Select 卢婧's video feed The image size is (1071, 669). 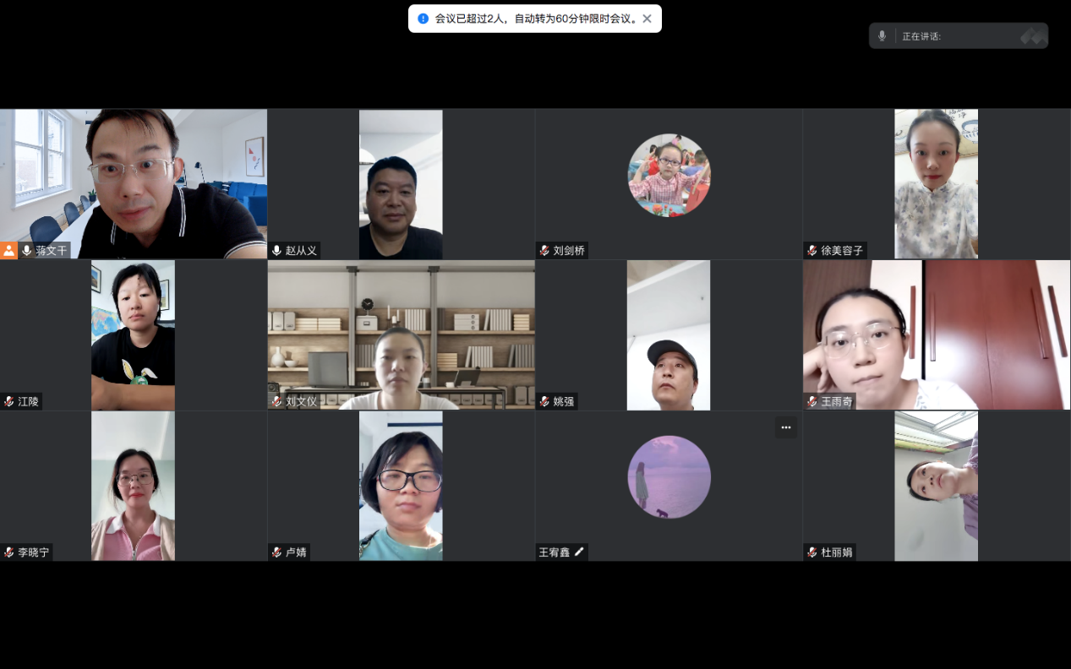[401, 486]
